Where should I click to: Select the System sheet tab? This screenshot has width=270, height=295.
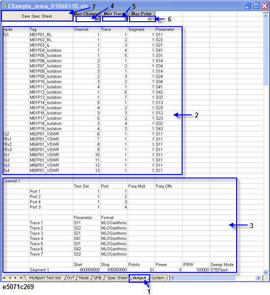158,278
